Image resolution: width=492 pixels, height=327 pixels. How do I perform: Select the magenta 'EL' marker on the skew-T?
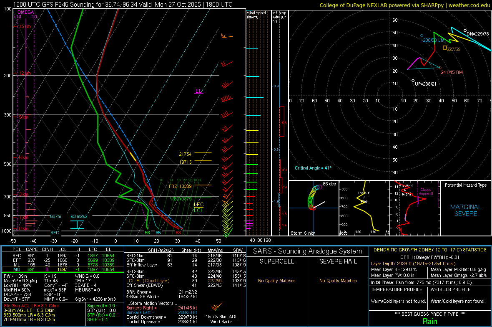(x=198, y=91)
